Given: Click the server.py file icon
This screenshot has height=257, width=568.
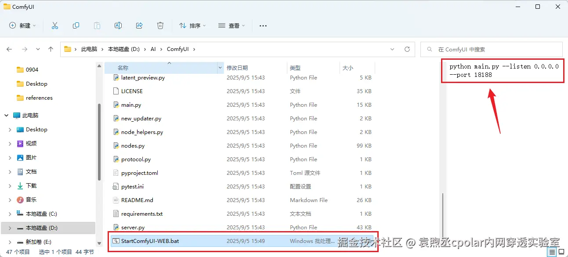Looking at the screenshot, I should tap(116, 228).
